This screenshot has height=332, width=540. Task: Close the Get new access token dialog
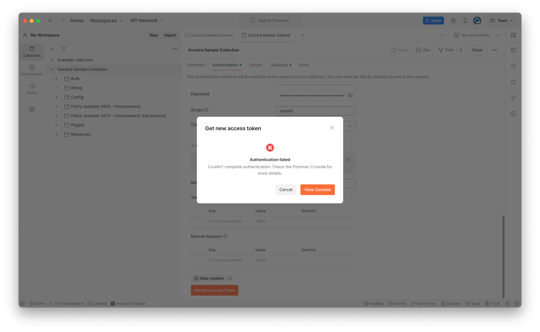[x=332, y=128]
